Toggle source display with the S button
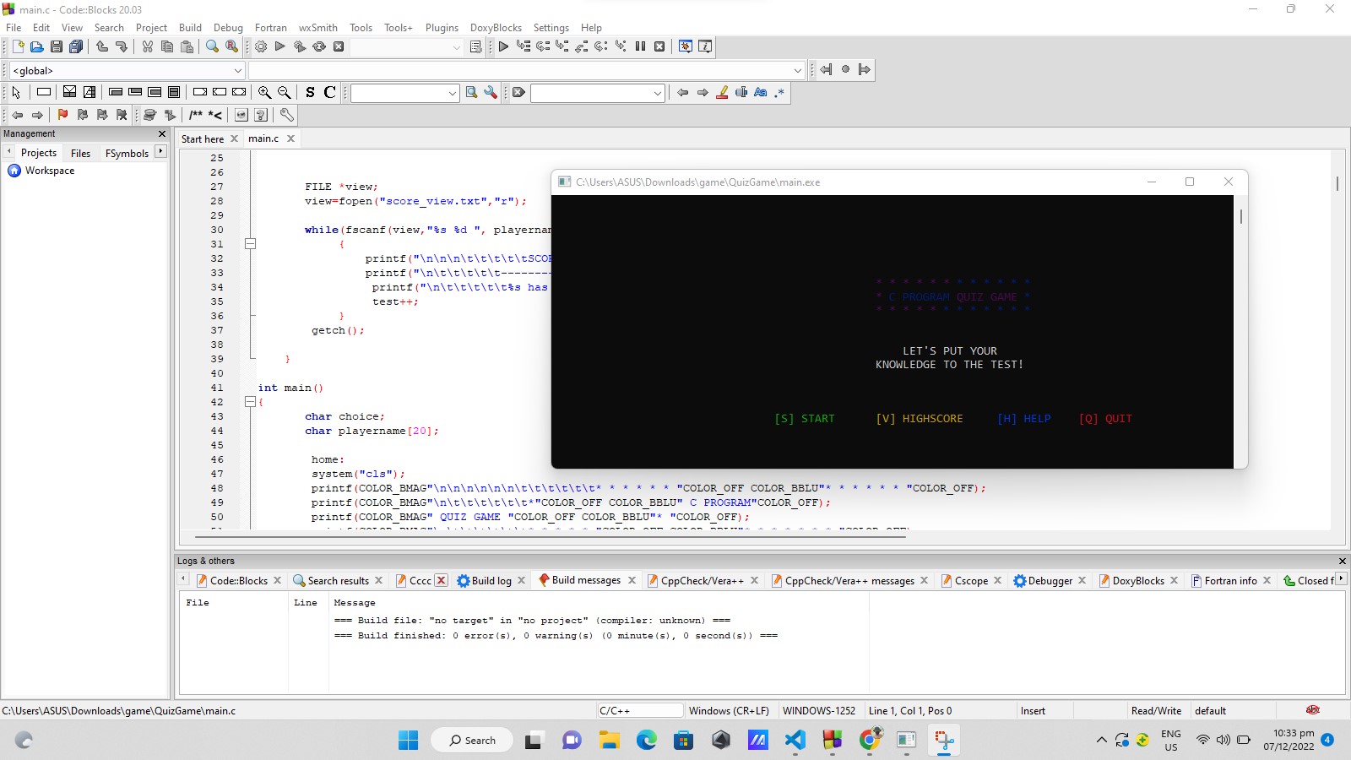1351x760 pixels. pos(310,93)
